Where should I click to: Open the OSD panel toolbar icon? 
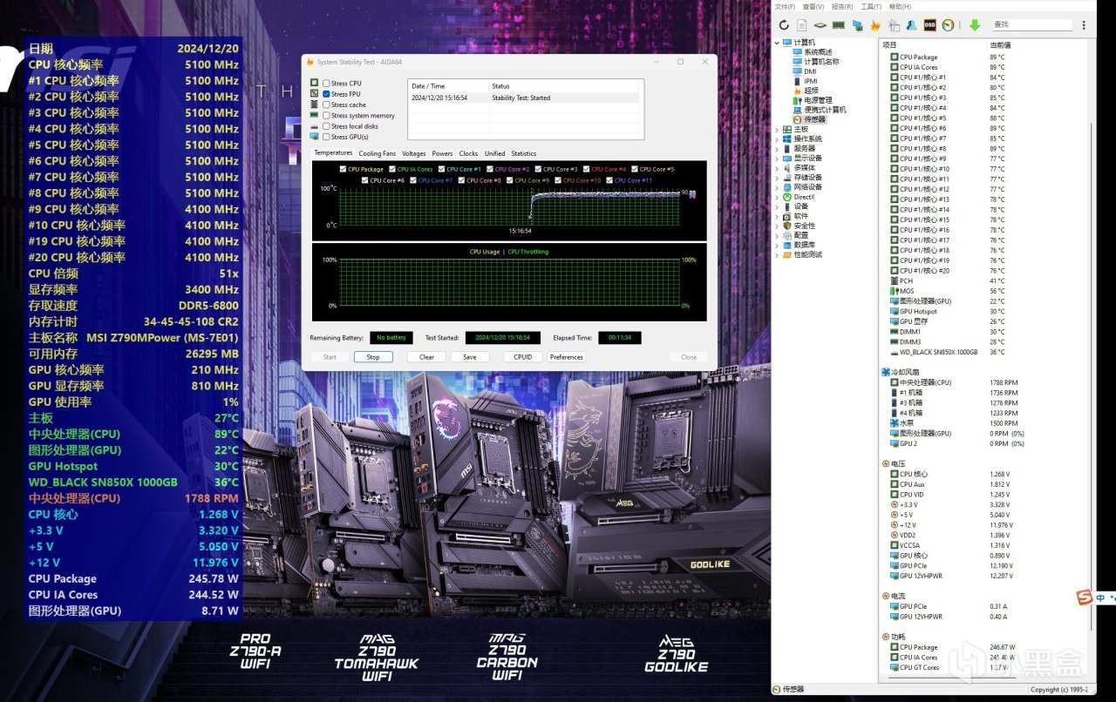click(x=930, y=25)
